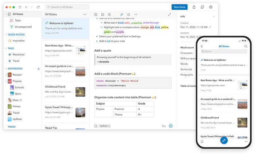Image resolution: width=255 pixels, height=154 pixels.
Task: Click the Physics table cell
Action: [103, 112]
